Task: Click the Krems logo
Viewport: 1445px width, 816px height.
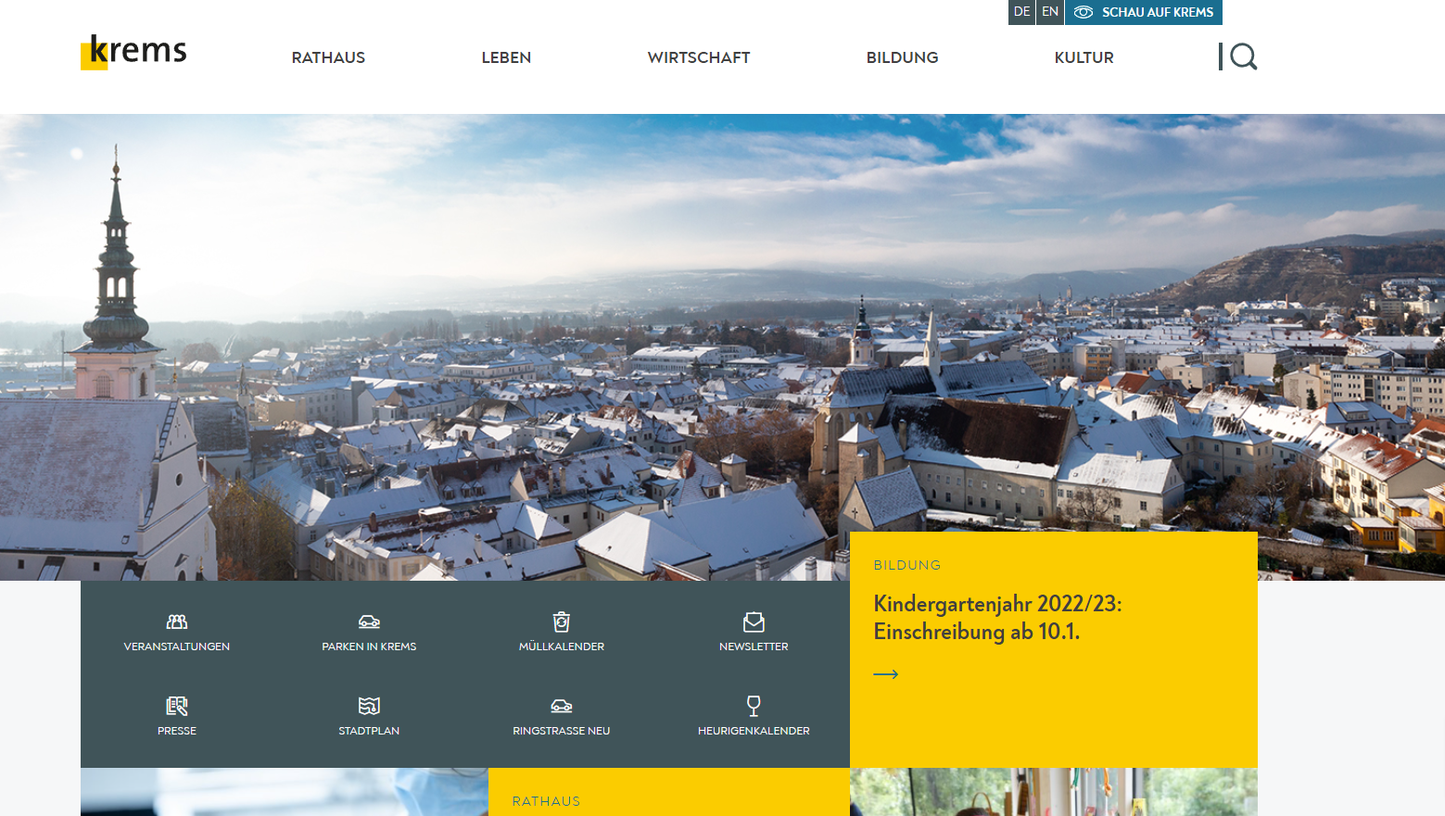Action: [x=133, y=52]
